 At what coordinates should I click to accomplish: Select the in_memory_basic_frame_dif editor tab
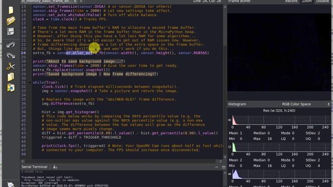pyautogui.click(x=46, y=1)
